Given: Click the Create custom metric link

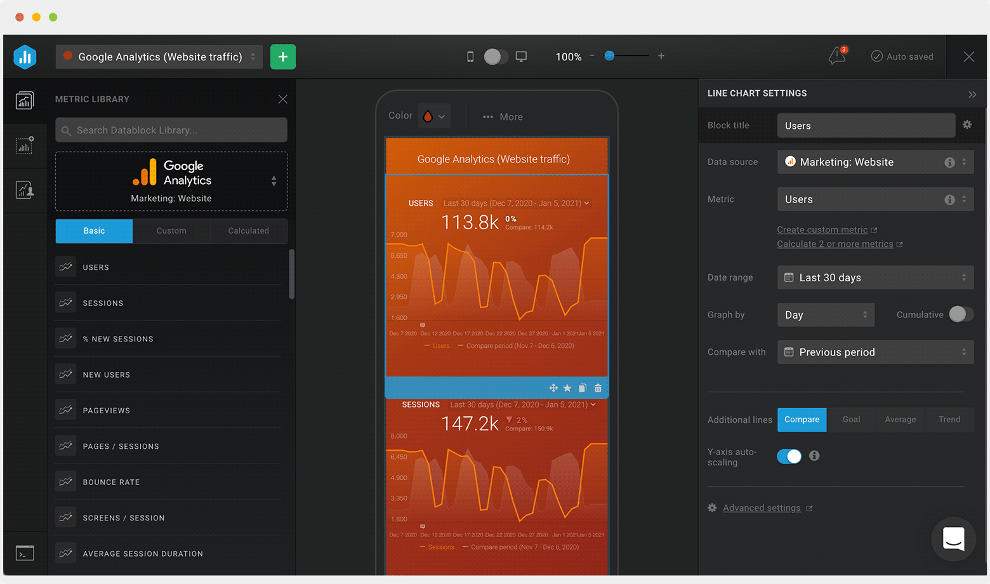Looking at the screenshot, I should click(822, 230).
